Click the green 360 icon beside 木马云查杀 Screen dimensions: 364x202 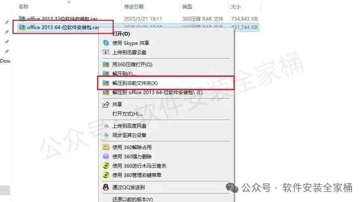(x=106, y=166)
